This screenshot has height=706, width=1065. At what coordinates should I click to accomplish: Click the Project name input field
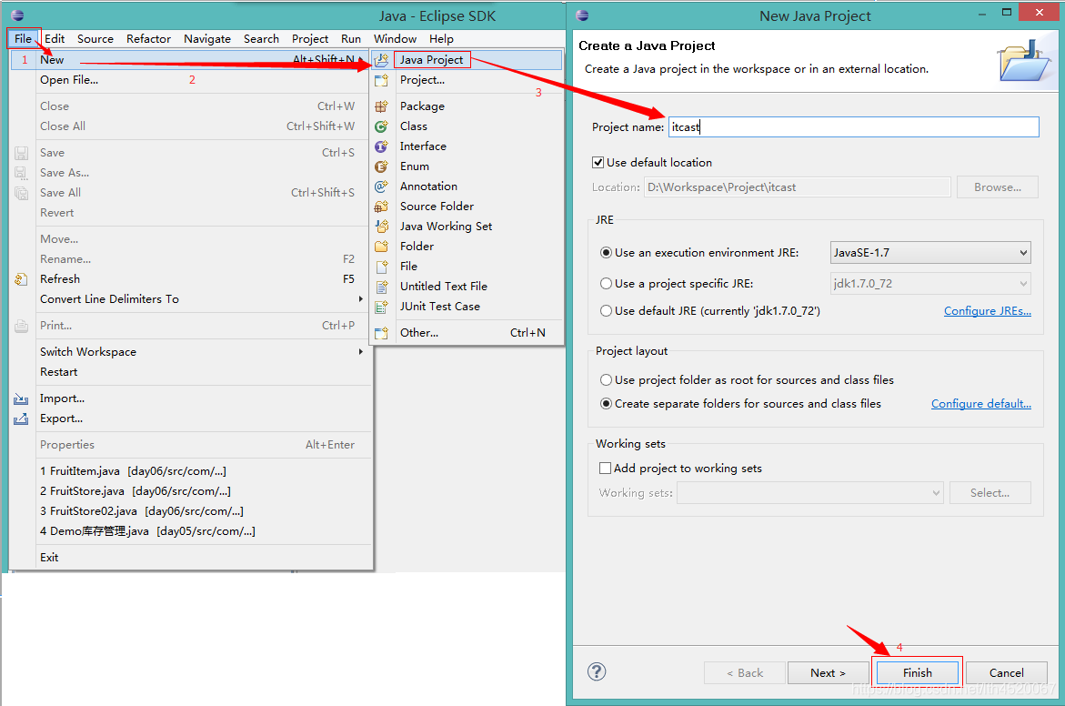point(854,127)
